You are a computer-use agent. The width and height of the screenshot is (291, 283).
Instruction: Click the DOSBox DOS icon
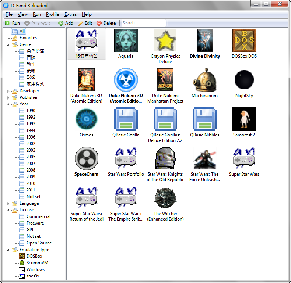click(x=244, y=40)
